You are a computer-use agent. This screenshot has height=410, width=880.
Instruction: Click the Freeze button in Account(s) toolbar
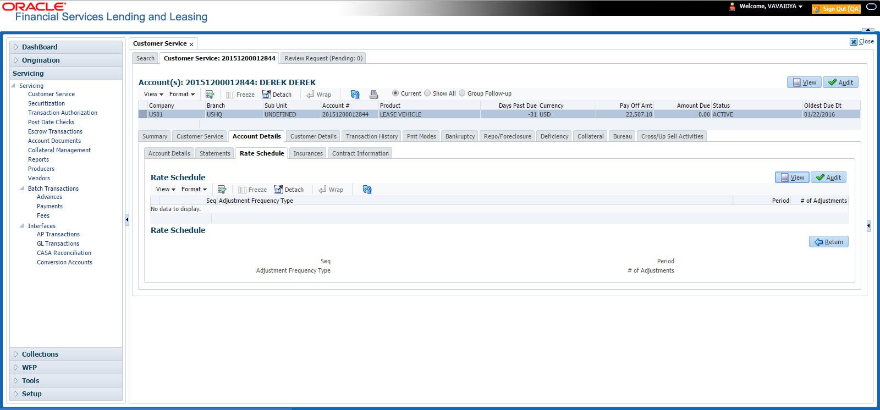point(240,95)
